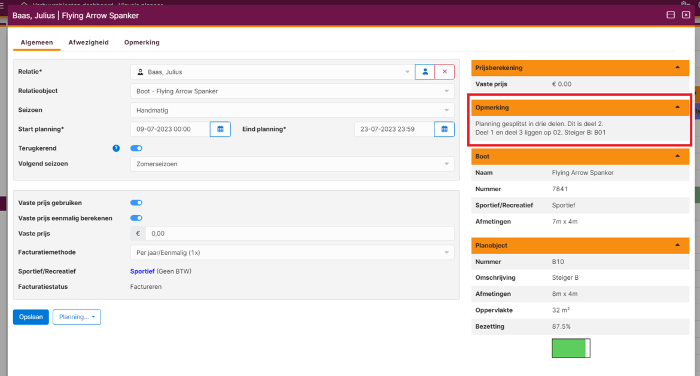This screenshot has height=376, width=700.
Task: Open Start planning calendar picker
Action: coord(221,129)
